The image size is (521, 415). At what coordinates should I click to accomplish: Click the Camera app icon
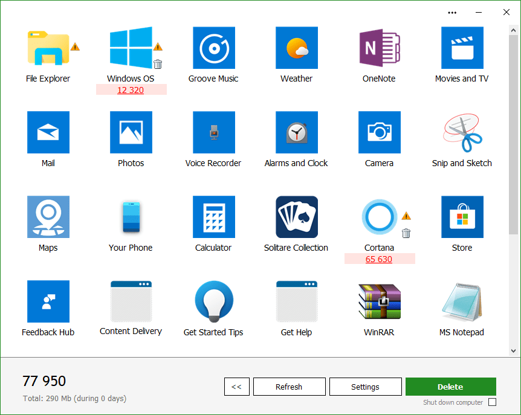click(x=379, y=132)
